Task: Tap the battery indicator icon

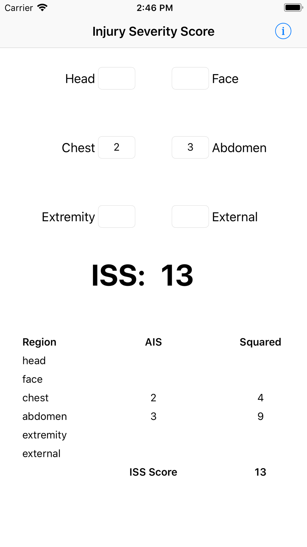Action: click(293, 8)
